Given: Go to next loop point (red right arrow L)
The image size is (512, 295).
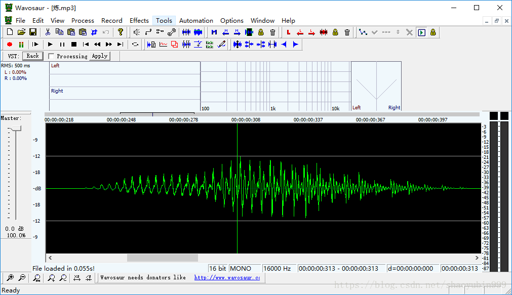Looking at the screenshot, I should pos(312,32).
